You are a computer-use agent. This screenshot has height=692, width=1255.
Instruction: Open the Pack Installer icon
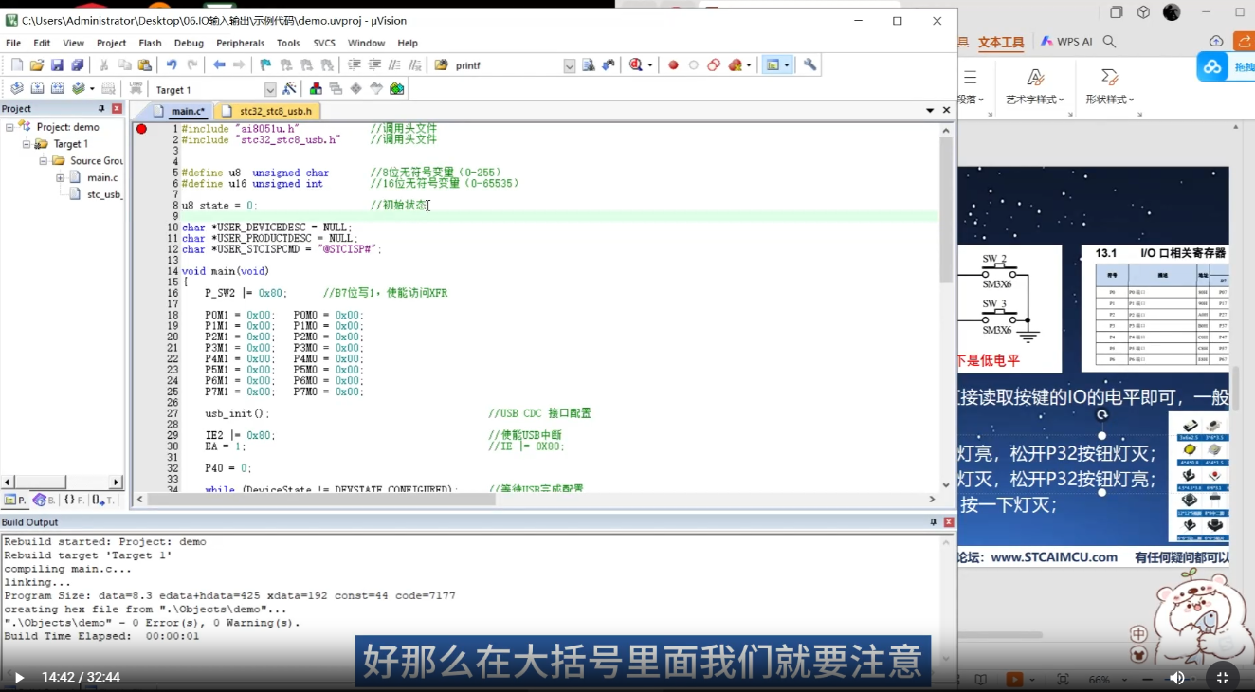tap(396, 88)
